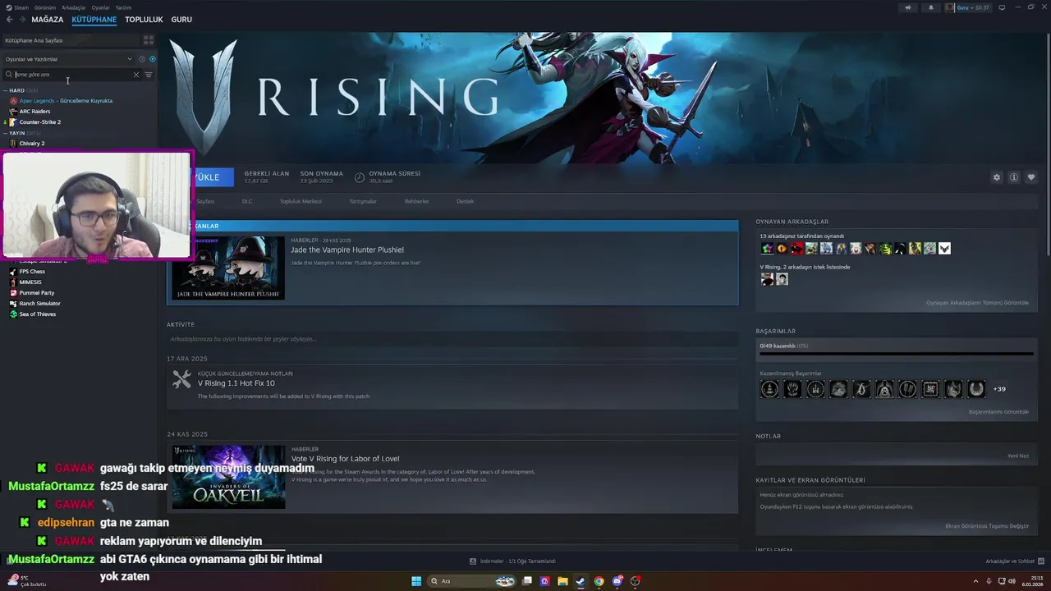Add V Rising to favorites with heart icon

point(1031,177)
